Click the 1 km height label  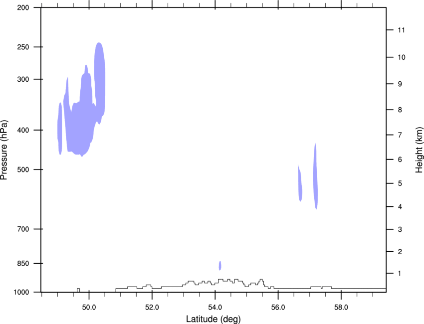(x=400, y=274)
